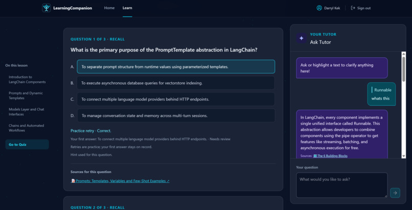412x210 pixels.
Task: Click the Darryl Kek username
Action: 332,8
